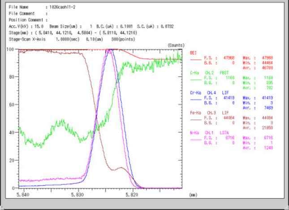The width and height of the screenshot is (289, 210).
Task: Click the x-axis label 5.840
Action: click(x=23, y=195)
